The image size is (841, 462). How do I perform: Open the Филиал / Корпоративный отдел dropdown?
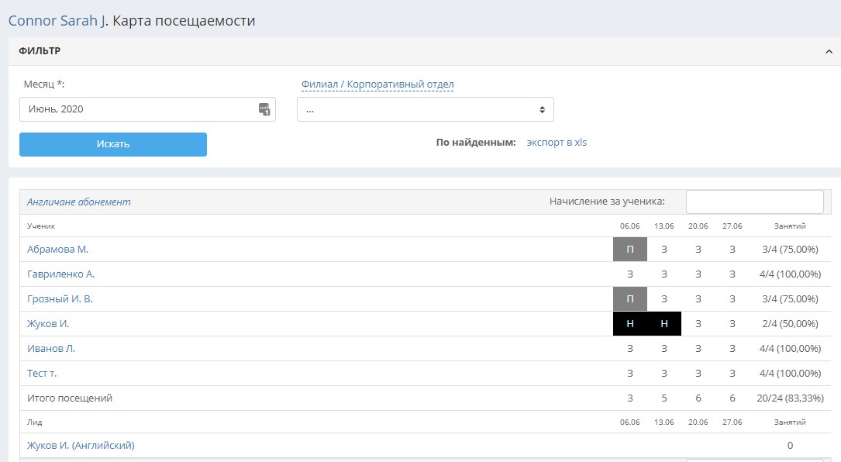click(426, 109)
